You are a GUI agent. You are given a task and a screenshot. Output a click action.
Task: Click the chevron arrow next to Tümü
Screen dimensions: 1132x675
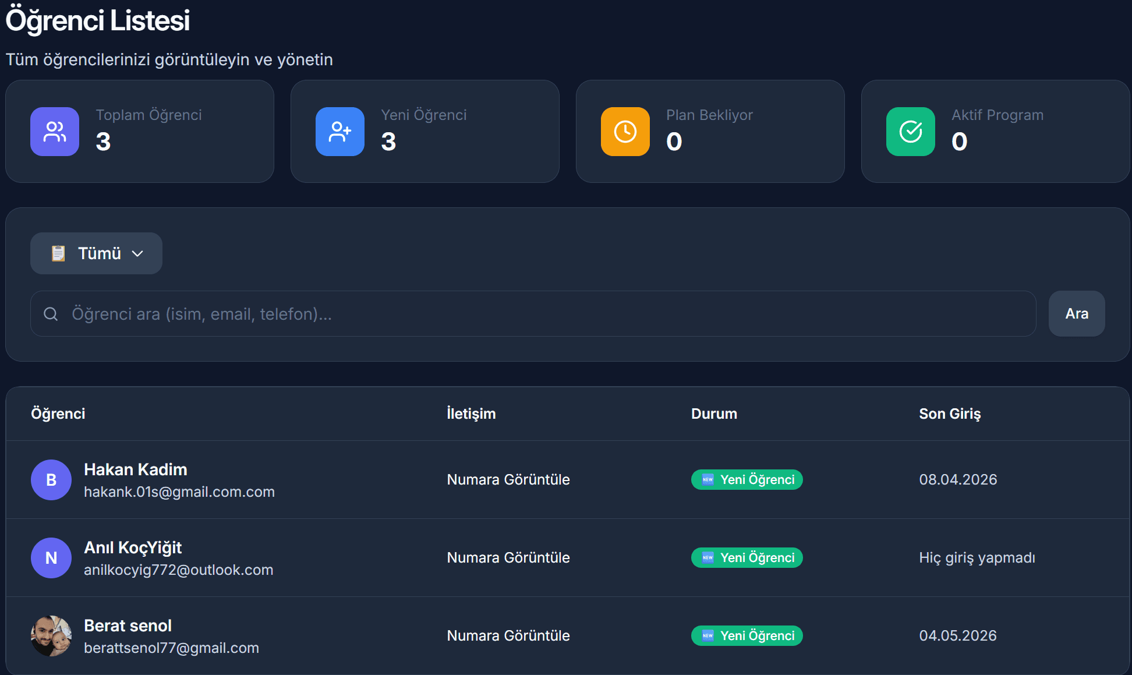coord(137,254)
